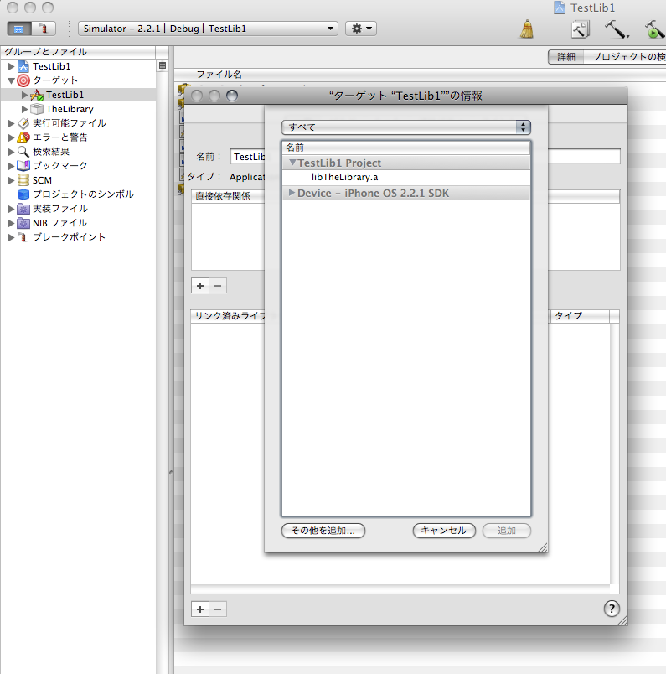Click the 名前 column header in sheet

(x=406, y=148)
